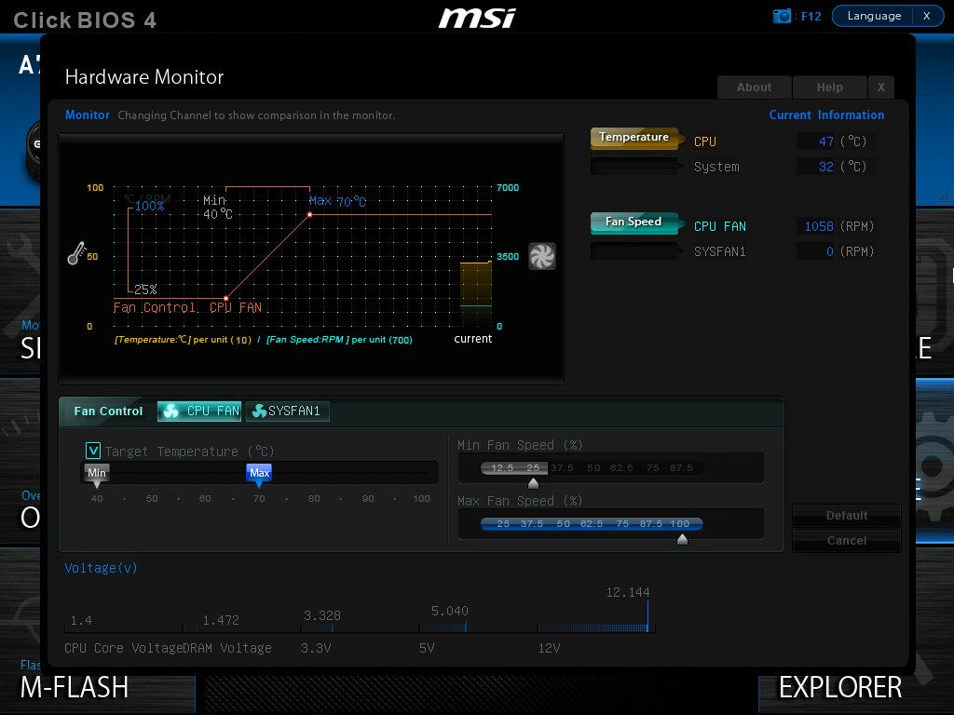Click the F12 screenshot camera icon

coord(782,16)
